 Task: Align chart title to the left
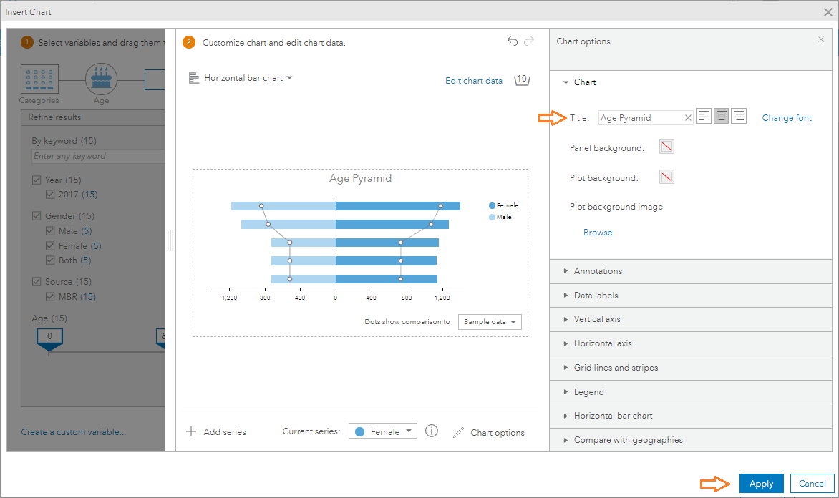[x=704, y=117]
